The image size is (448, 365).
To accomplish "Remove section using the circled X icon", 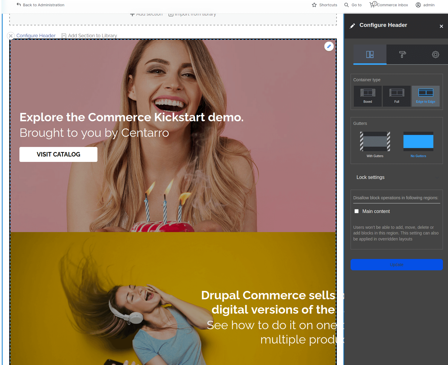I will [x=11, y=36].
